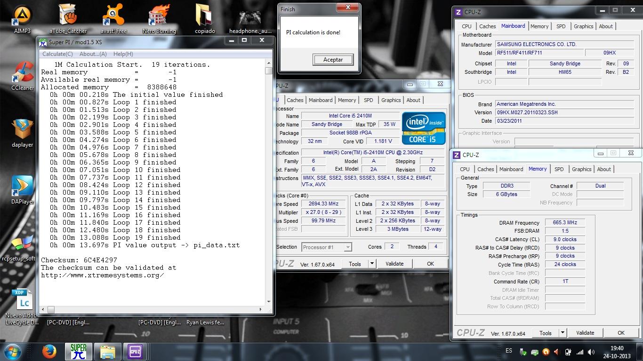Open the rcpsetup_soft desktop icon
The image size is (643, 361).
[x=19, y=248]
